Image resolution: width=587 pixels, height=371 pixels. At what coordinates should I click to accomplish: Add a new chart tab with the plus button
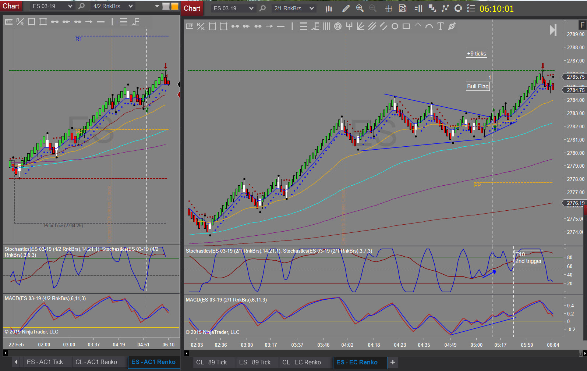tap(393, 363)
